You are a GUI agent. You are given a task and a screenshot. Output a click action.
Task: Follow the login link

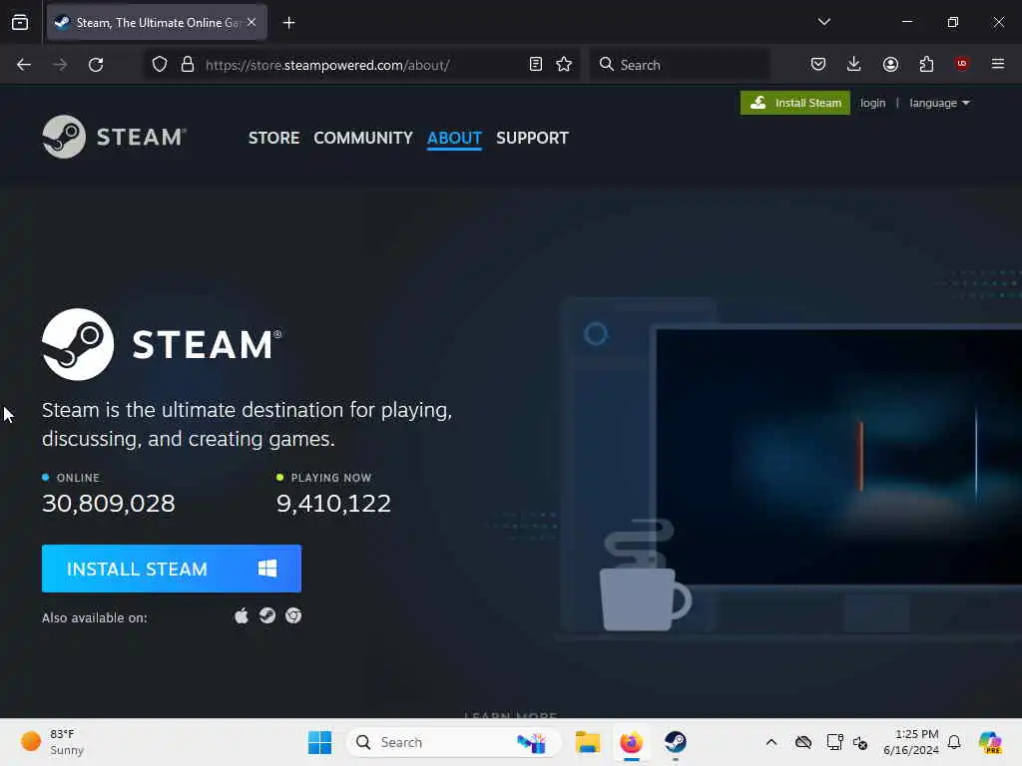click(x=872, y=103)
